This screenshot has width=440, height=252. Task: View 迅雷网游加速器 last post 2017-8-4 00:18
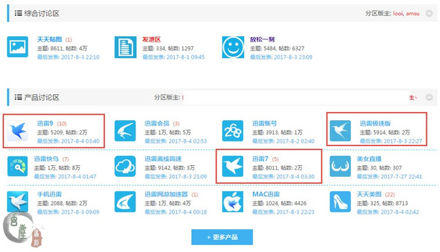(175, 212)
